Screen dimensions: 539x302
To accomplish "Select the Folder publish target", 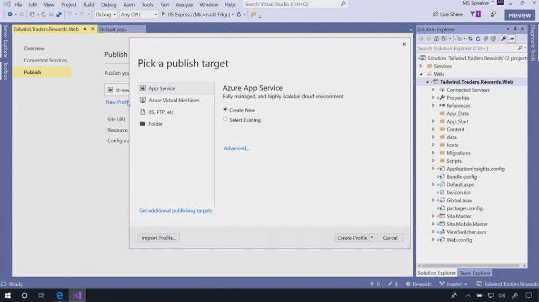I will [155, 124].
